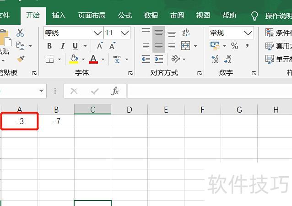Click Insert Function fx button

click(x=115, y=91)
